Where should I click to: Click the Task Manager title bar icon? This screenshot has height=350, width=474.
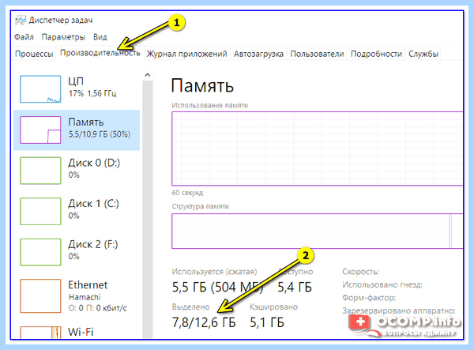[21, 21]
